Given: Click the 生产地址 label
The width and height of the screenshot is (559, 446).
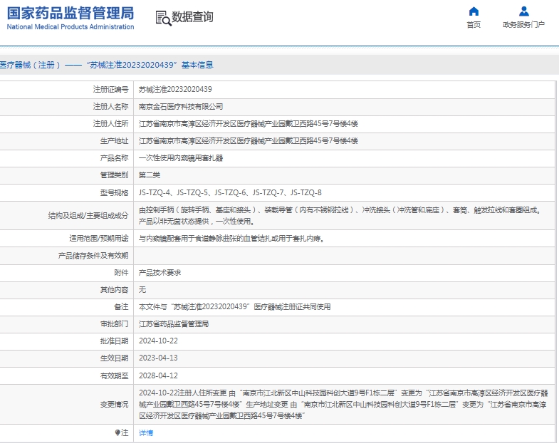Looking at the screenshot, I should [x=114, y=141].
